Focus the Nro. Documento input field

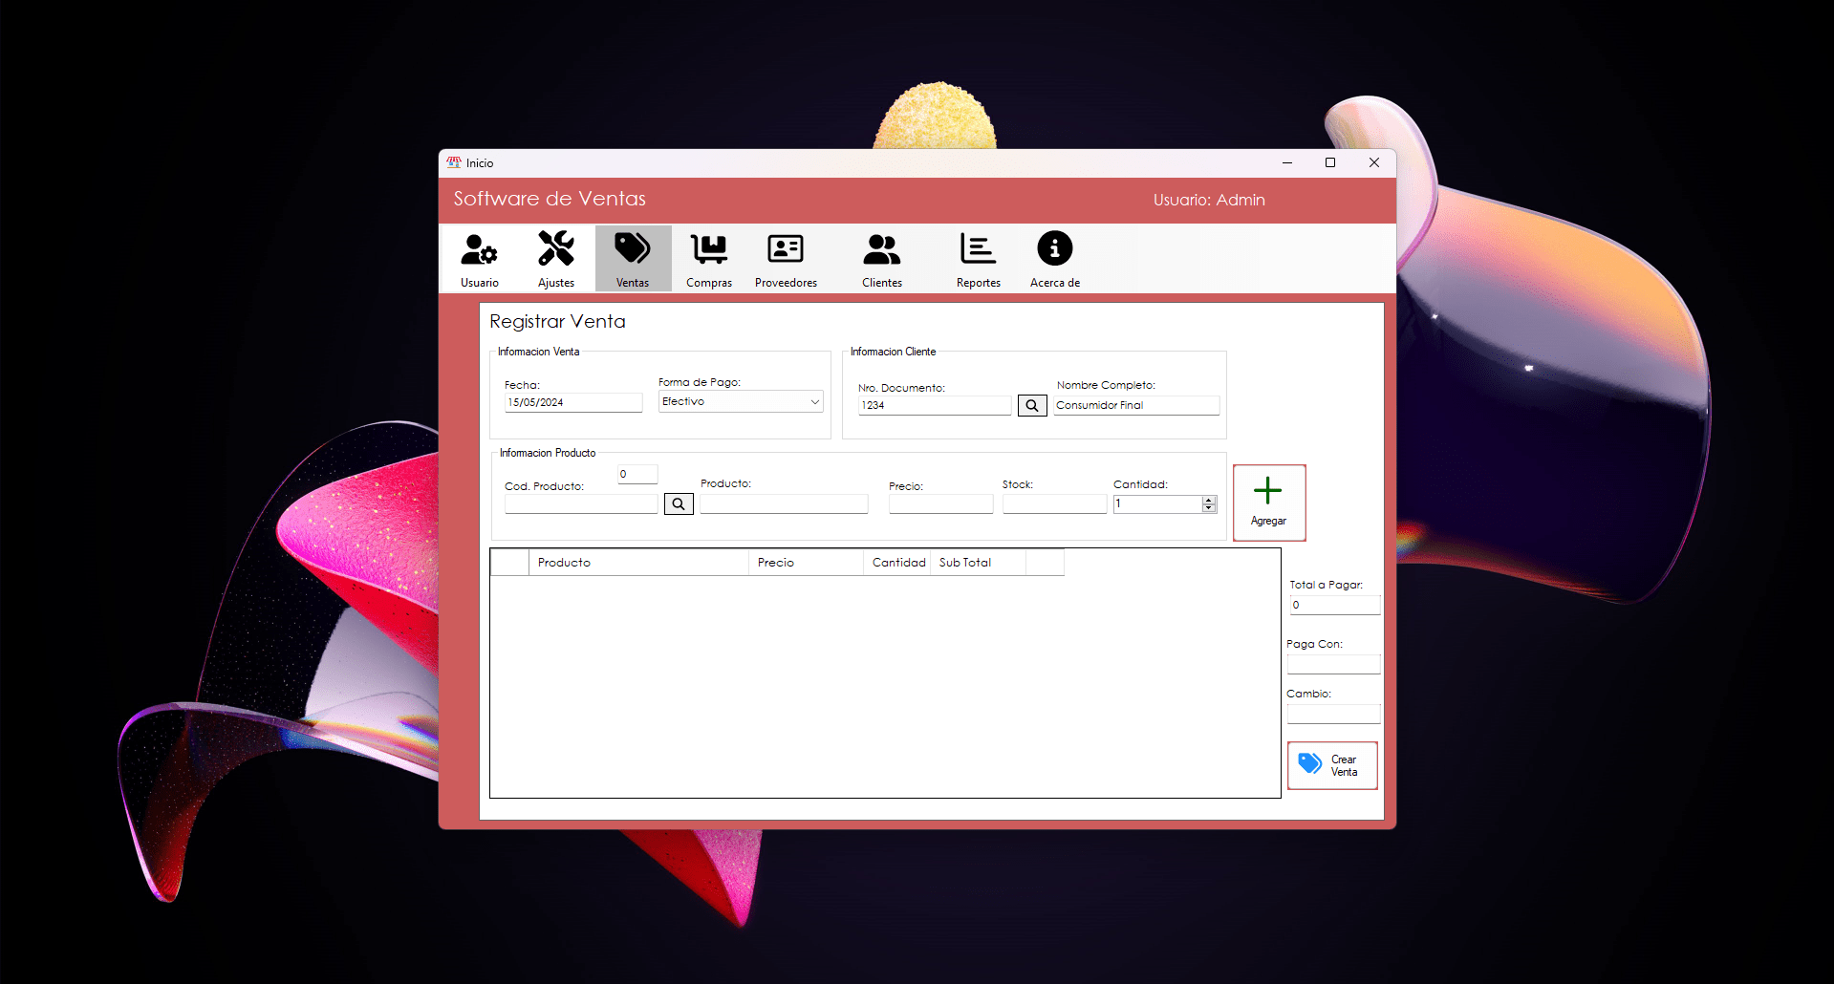point(934,406)
